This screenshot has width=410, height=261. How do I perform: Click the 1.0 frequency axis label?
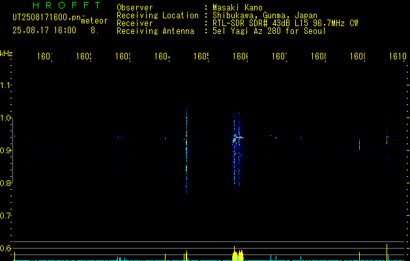point(5,118)
